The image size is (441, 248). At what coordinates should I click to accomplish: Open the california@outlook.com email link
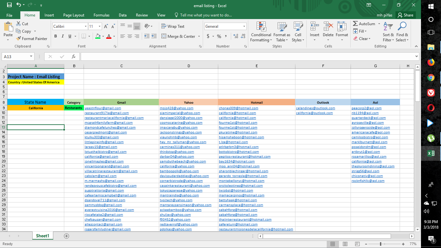314,113
